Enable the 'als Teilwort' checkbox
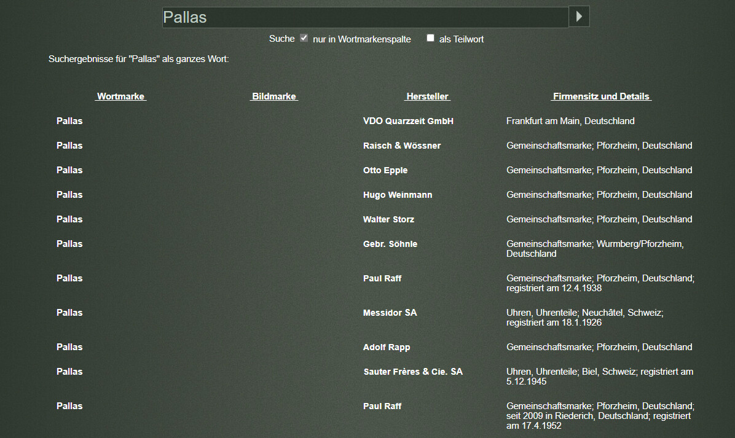 pos(430,38)
